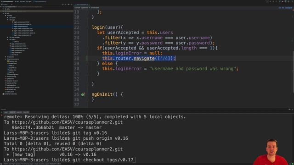
Task: Switch to Local (1) terminal tab
Action: pos(12,112)
